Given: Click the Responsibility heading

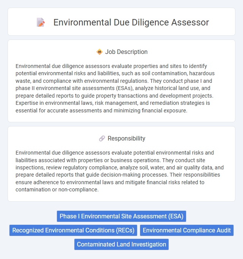Looking at the screenshot, I should click(x=126, y=138).
